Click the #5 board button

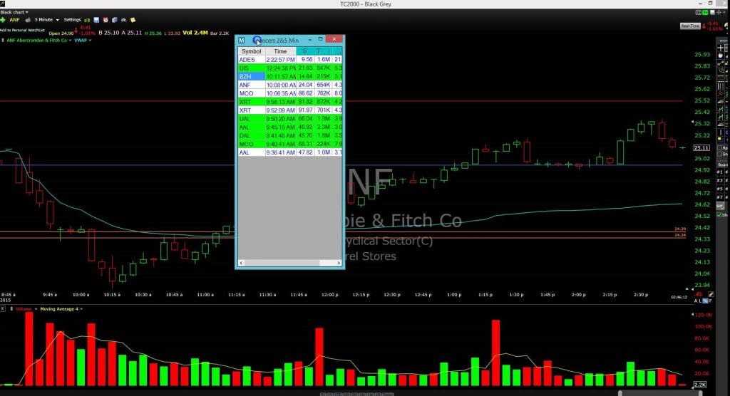pyautogui.click(x=720, y=189)
